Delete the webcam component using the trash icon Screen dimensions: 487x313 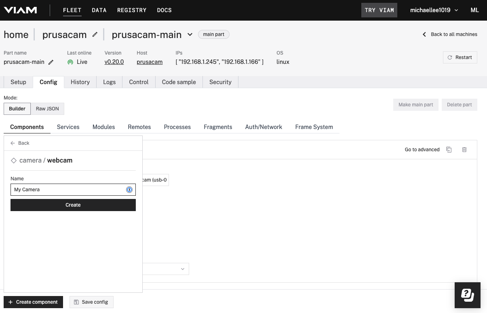coord(464,150)
